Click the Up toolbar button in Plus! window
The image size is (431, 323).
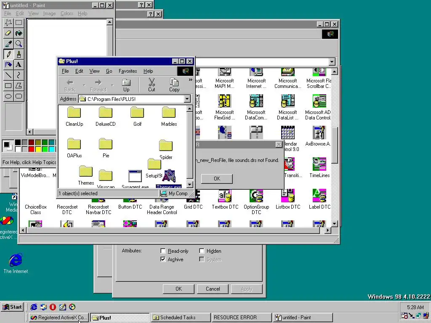(x=126, y=85)
